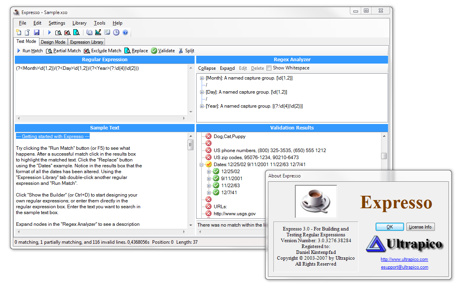Open the Settings menu

[57, 23]
